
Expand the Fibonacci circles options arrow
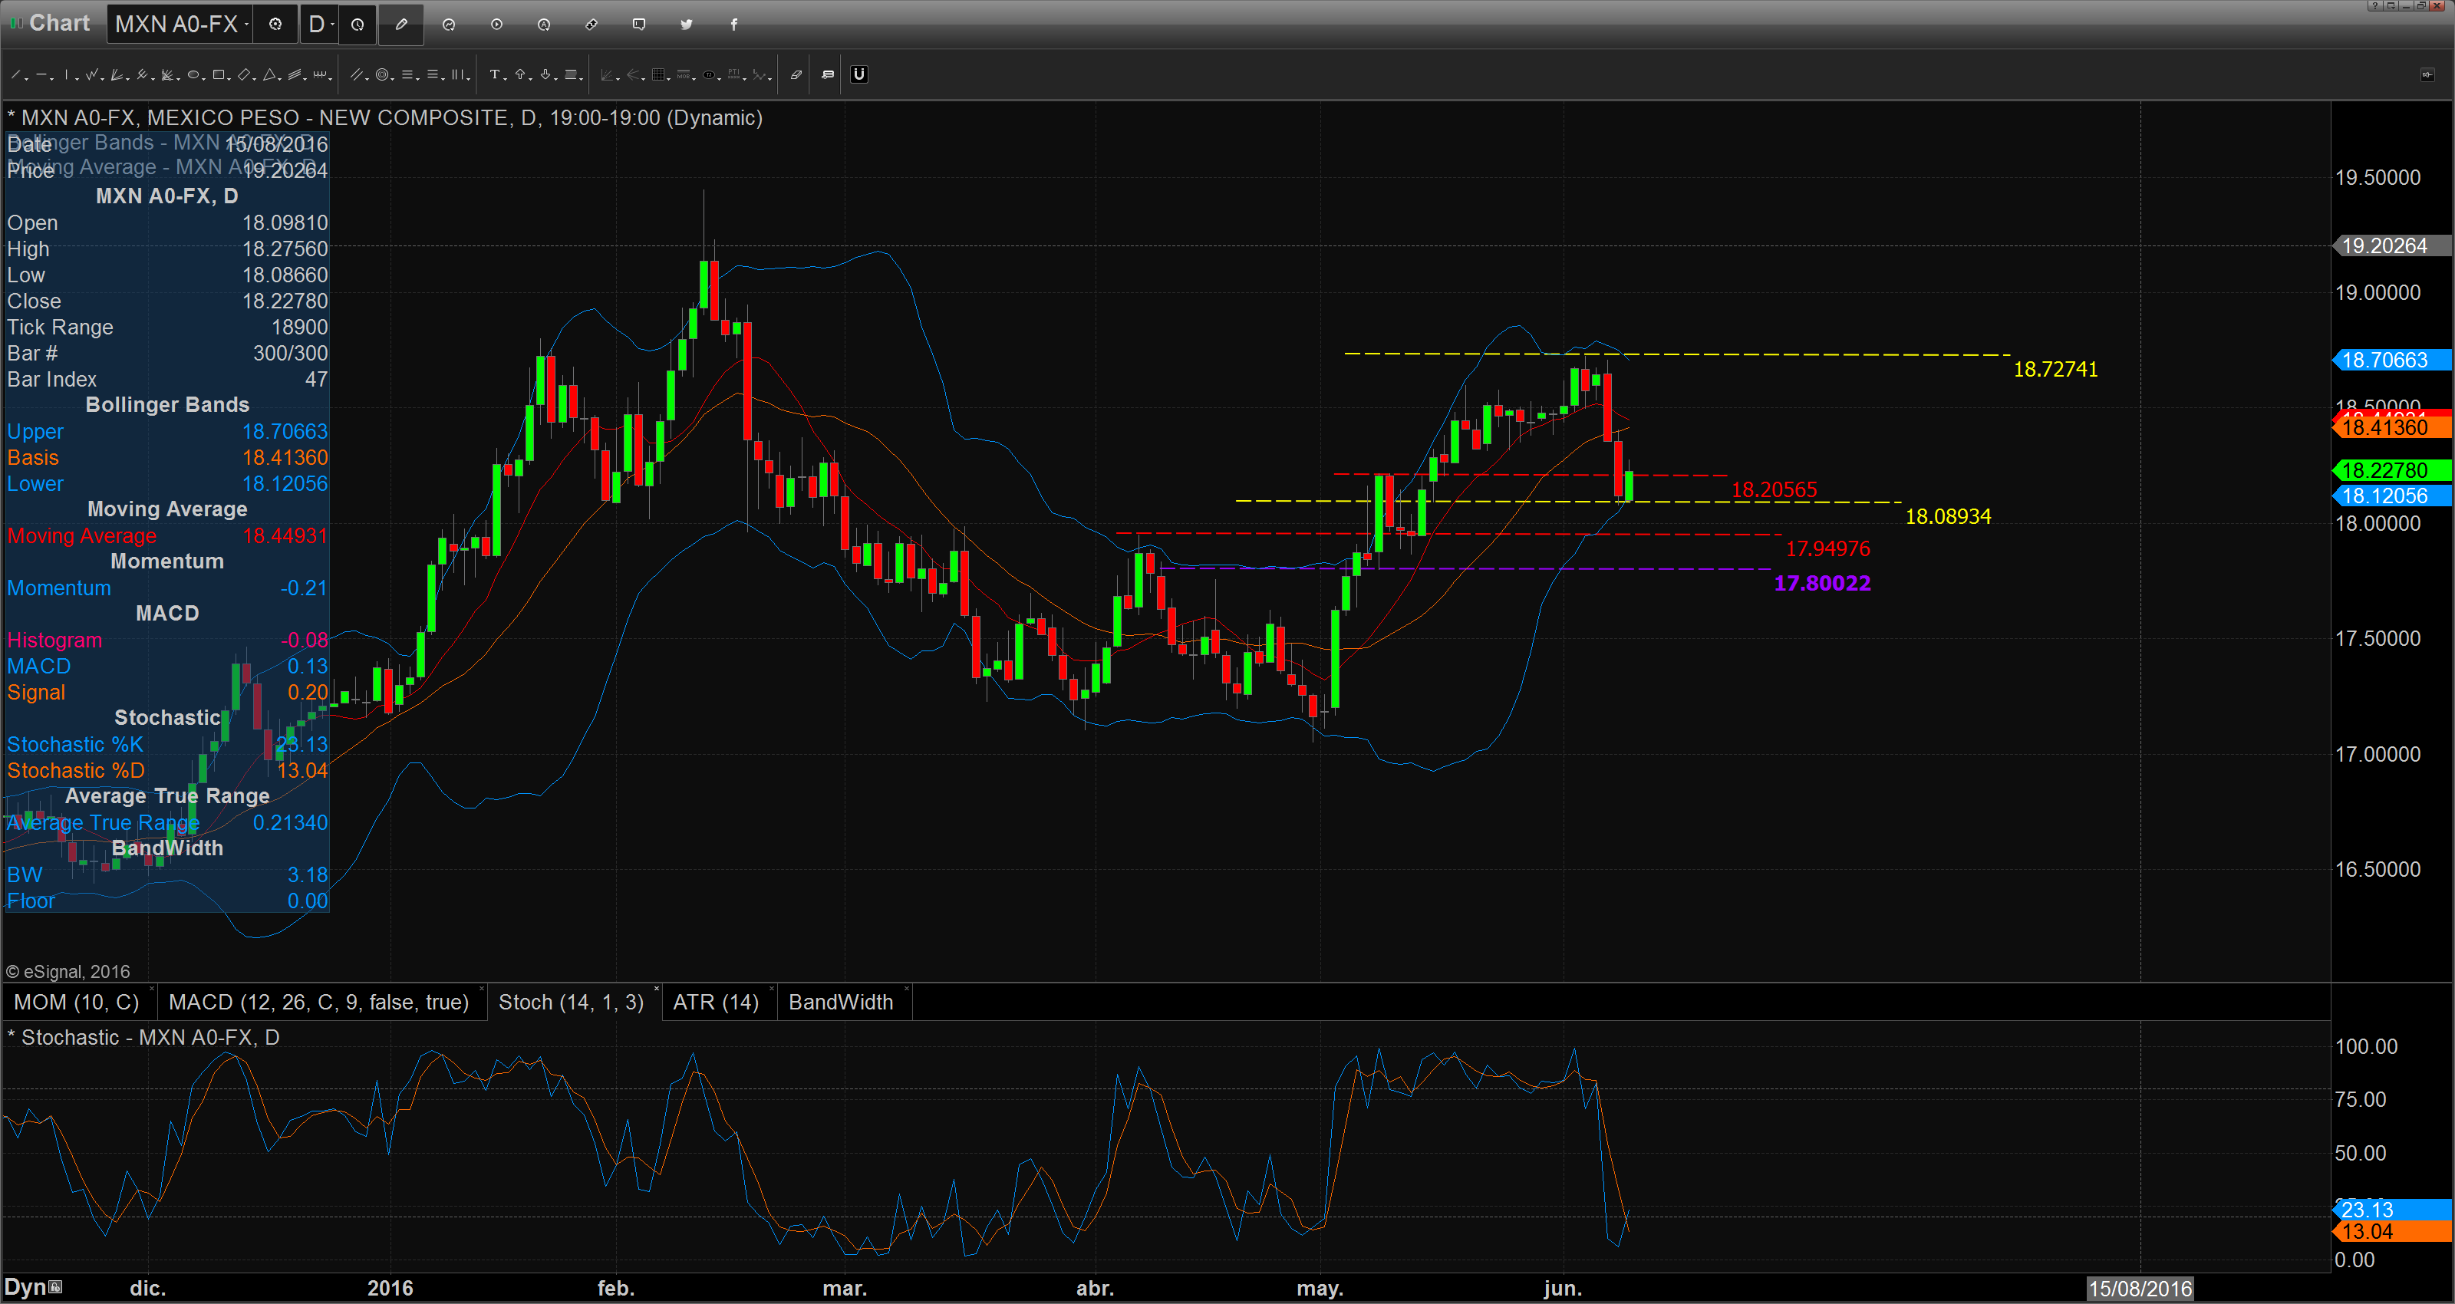[x=393, y=79]
